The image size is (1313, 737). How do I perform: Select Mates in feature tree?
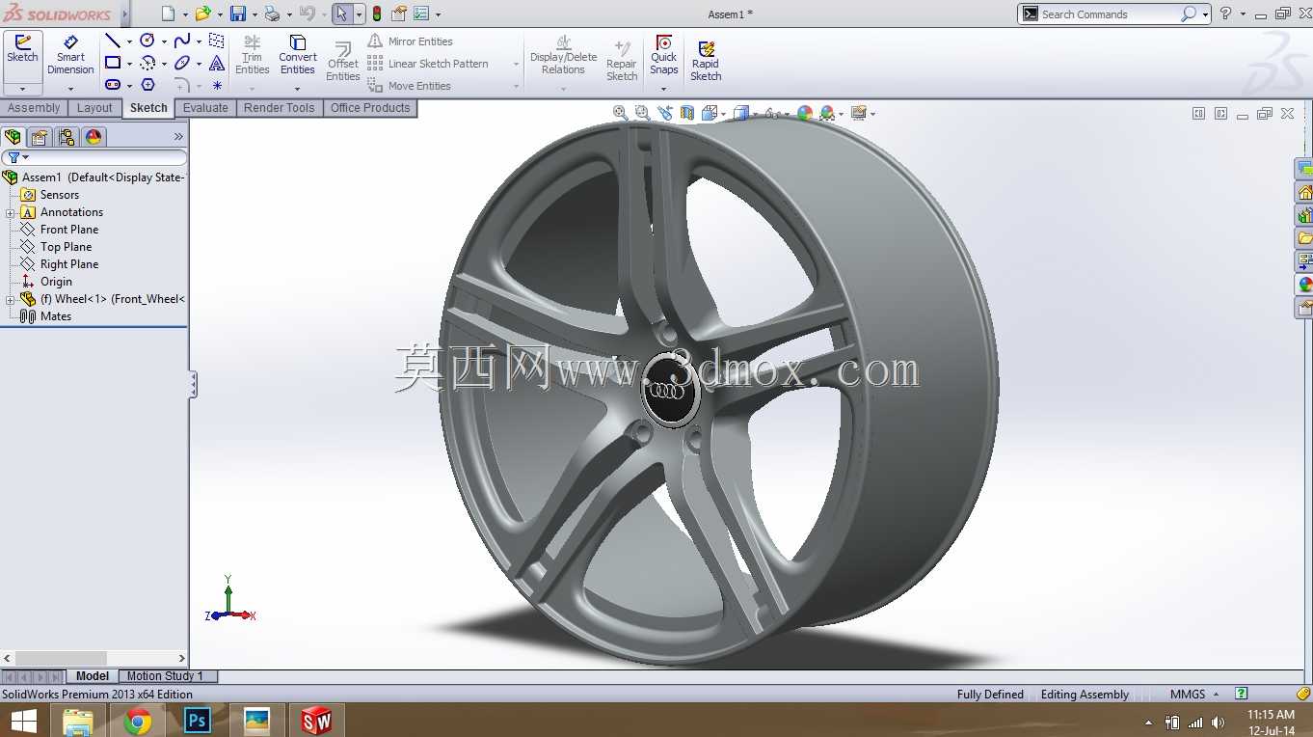tap(55, 316)
